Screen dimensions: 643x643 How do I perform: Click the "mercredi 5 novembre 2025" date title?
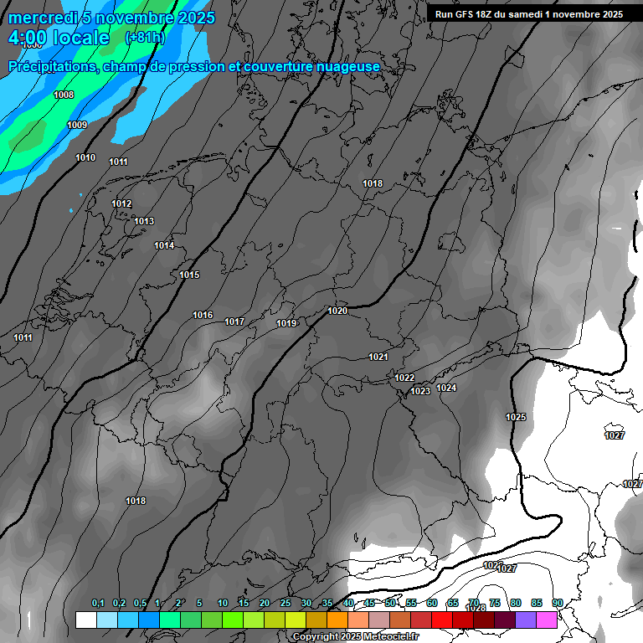(x=111, y=18)
